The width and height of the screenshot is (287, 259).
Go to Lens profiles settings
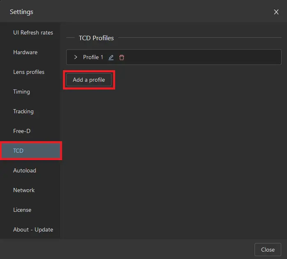point(29,72)
